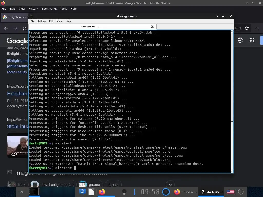Click terminal scrollbar up arrow

(232, 32)
